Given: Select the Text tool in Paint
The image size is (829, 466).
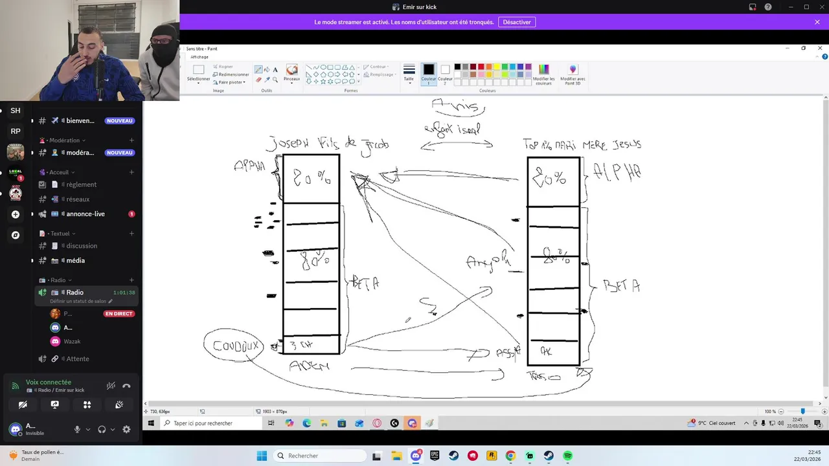Looking at the screenshot, I should [x=275, y=70].
